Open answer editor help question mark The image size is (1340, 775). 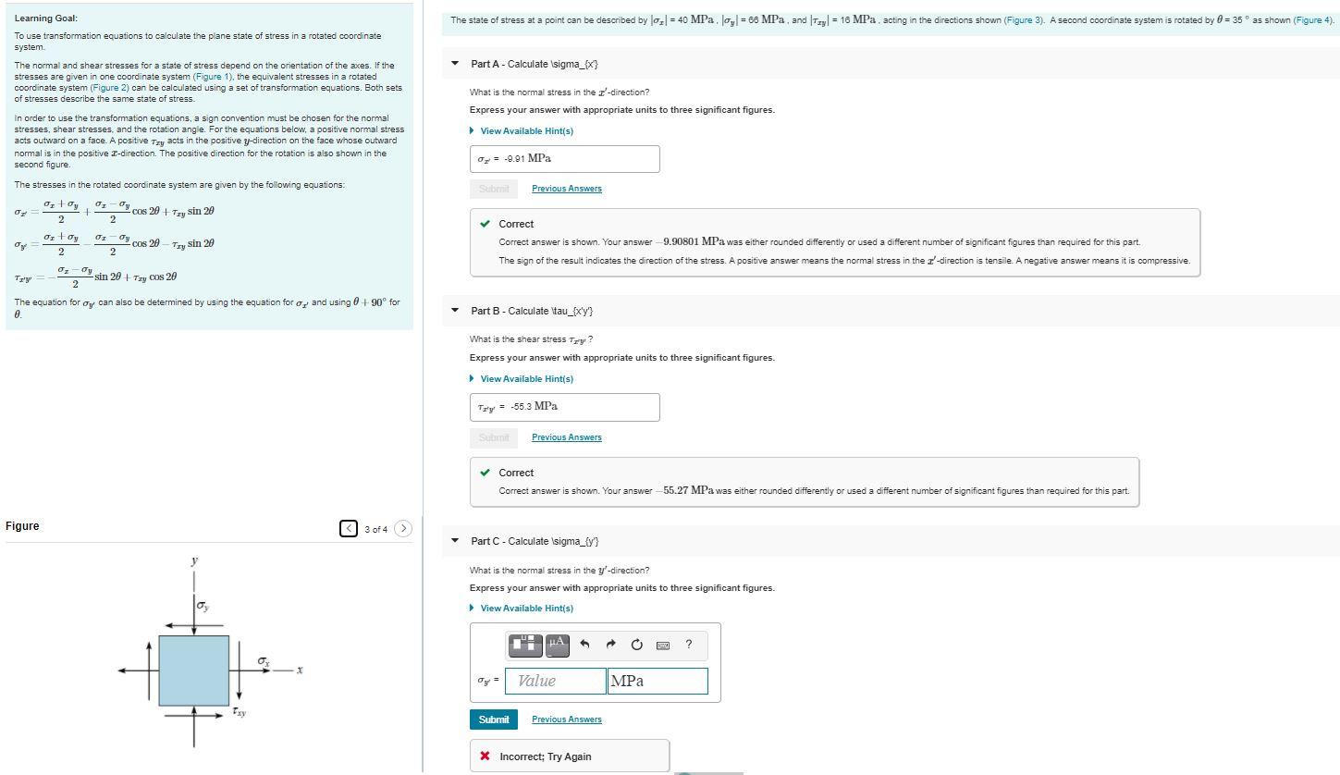689,645
